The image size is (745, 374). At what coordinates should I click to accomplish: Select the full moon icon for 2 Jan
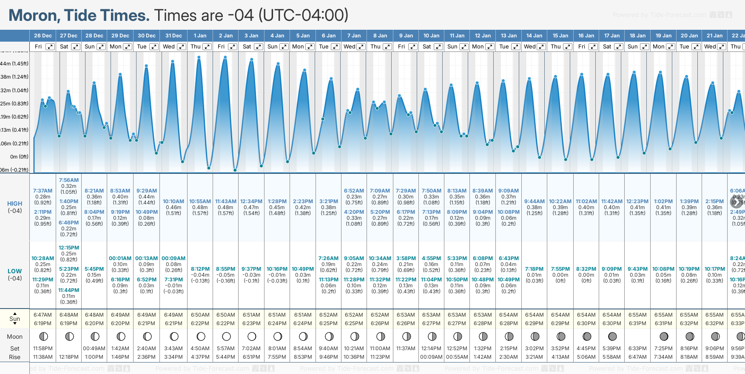[x=226, y=337]
